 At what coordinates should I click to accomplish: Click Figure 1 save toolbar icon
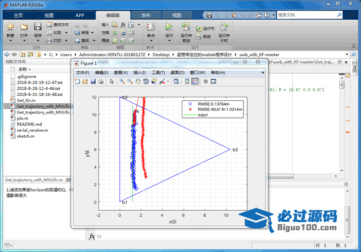pyautogui.click(x=93, y=81)
